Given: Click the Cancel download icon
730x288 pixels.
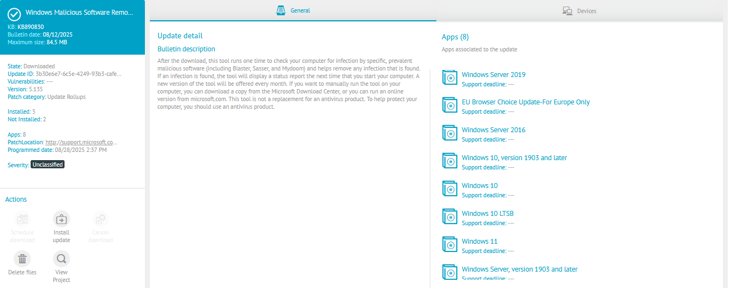Looking at the screenshot, I should click(100, 219).
